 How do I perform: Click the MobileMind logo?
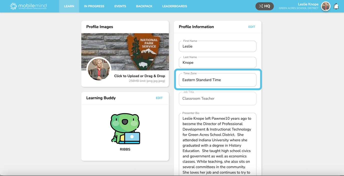click(x=28, y=6)
